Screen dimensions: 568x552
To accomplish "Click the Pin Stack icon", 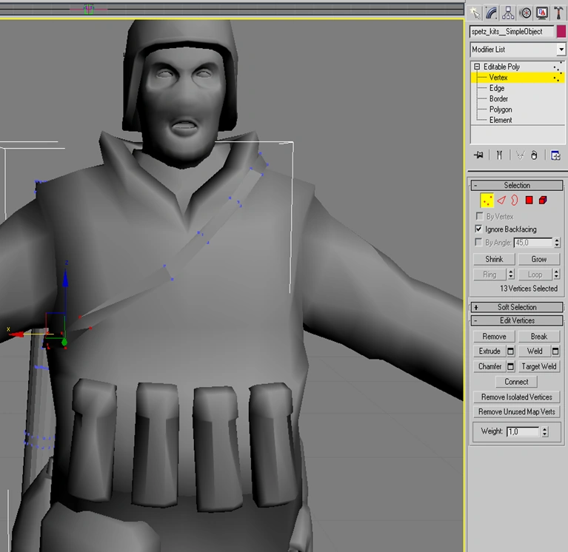I will point(478,155).
